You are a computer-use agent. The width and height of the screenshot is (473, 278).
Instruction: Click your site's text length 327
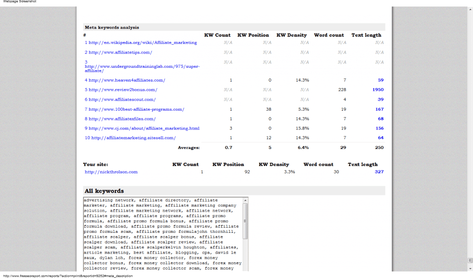coord(379,172)
